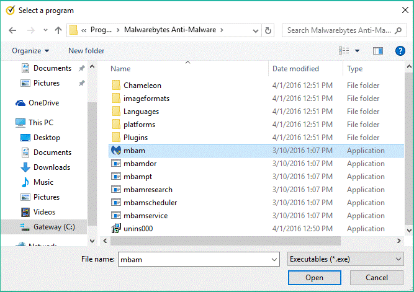The height and width of the screenshot is (292, 414).
Task: Click the Cancel button
Action: pyautogui.click(x=377, y=278)
